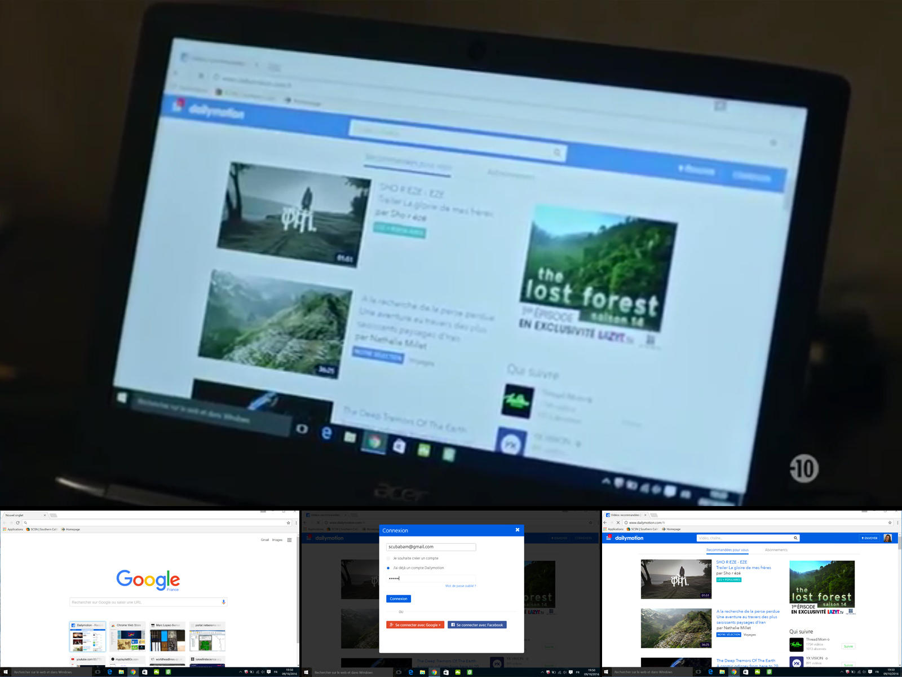Expand hidden tray icons in Google screenshot taskbar
This screenshot has height=677, width=902.
(x=240, y=672)
